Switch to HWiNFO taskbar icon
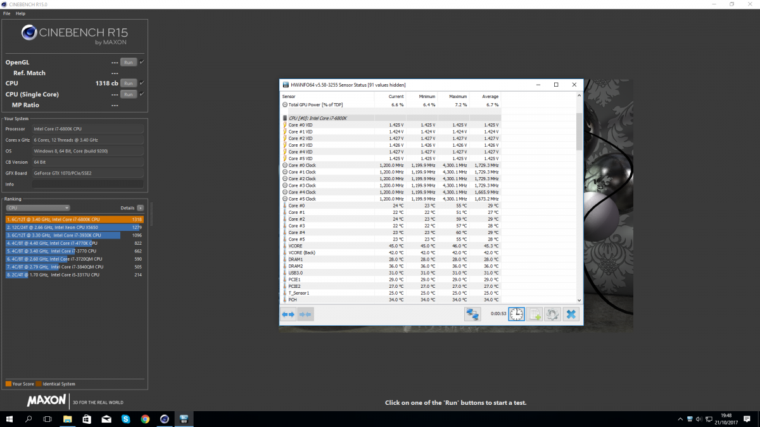The width and height of the screenshot is (760, 427). pyautogui.click(x=184, y=419)
